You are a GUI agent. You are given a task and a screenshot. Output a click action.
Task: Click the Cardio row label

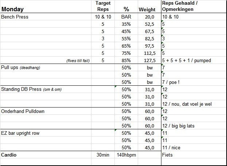click(9, 155)
